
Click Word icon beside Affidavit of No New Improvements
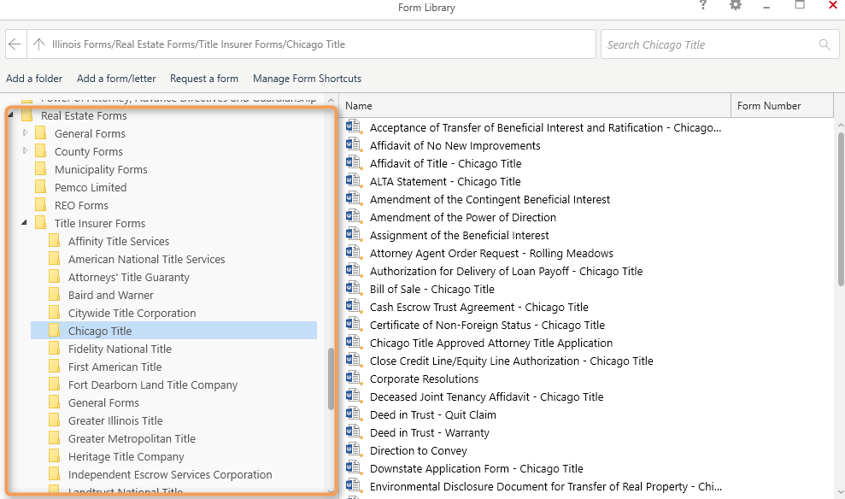[x=353, y=144]
